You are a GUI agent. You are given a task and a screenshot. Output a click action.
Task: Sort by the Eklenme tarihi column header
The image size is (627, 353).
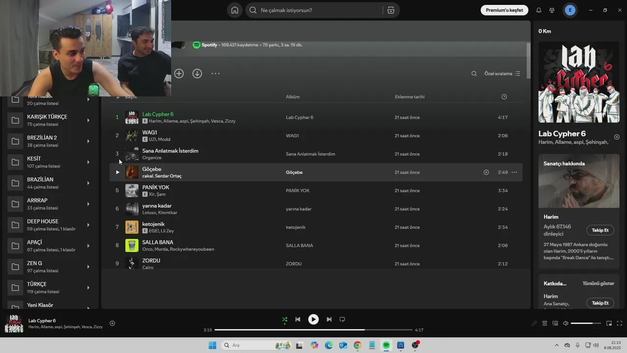(x=410, y=97)
